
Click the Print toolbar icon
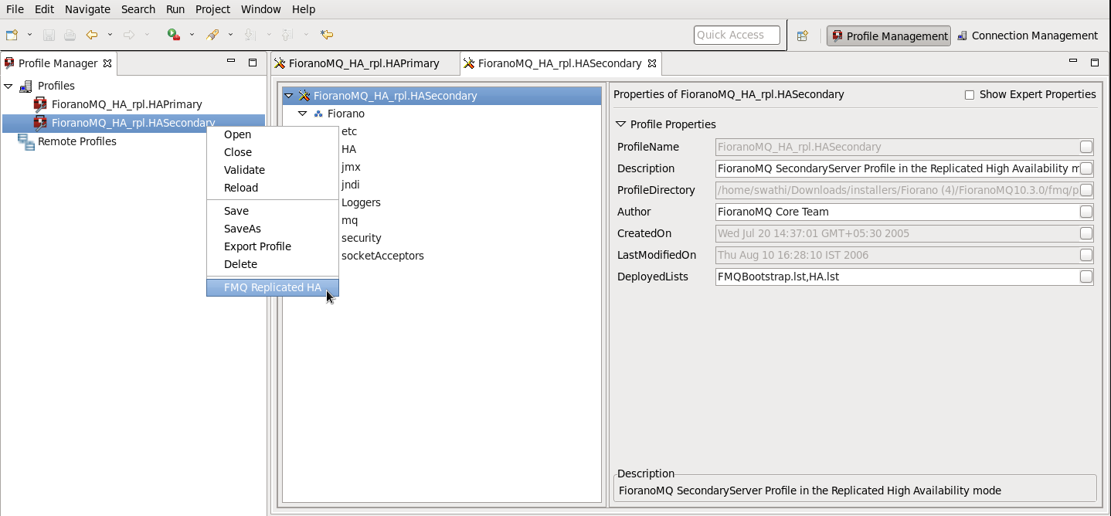tap(70, 35)
